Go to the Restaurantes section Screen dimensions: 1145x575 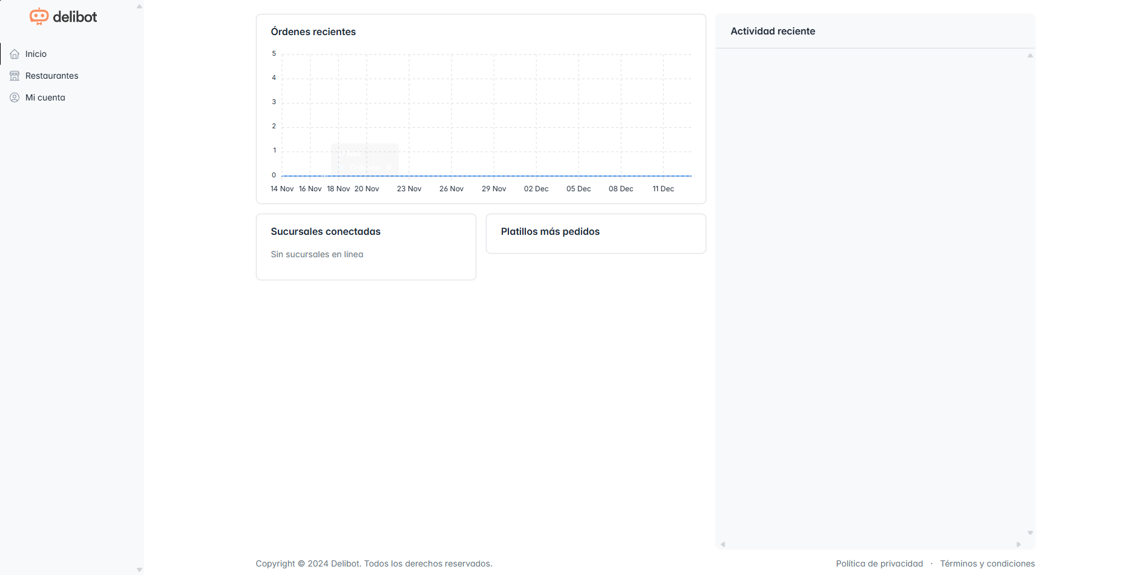(51, 76)
